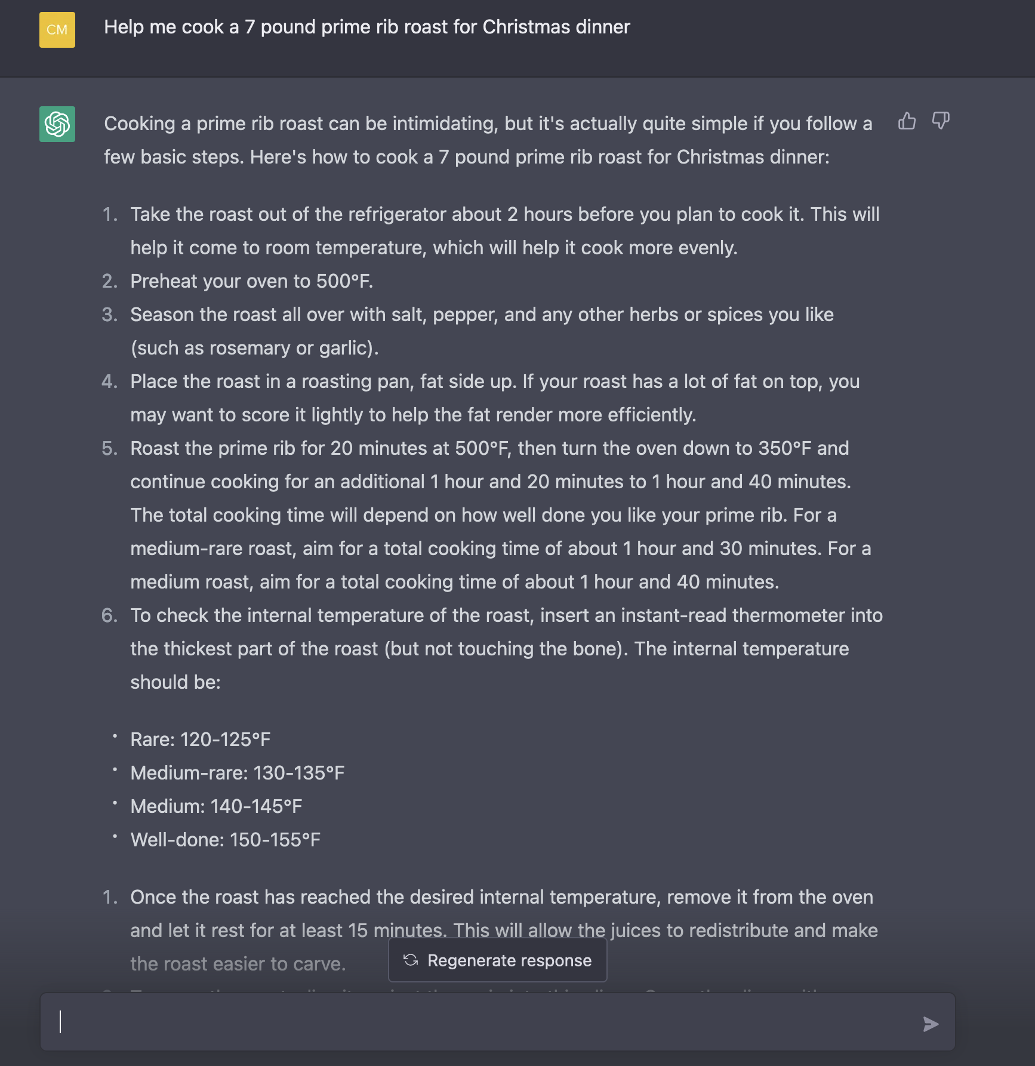The image size is (1035, 1066).
Task: Click the 'Medium-rare: 130-135°F' bullet
Action: click(x=237, y=773)
